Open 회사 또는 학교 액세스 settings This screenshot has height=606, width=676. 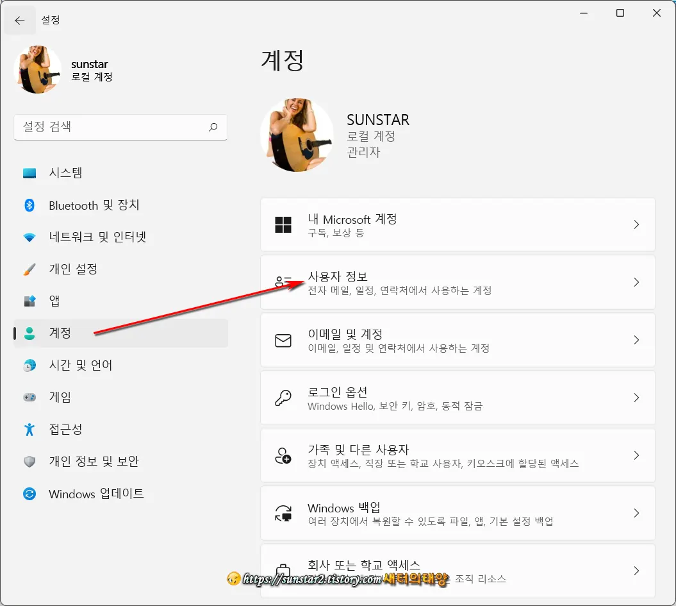coord(449,569)
